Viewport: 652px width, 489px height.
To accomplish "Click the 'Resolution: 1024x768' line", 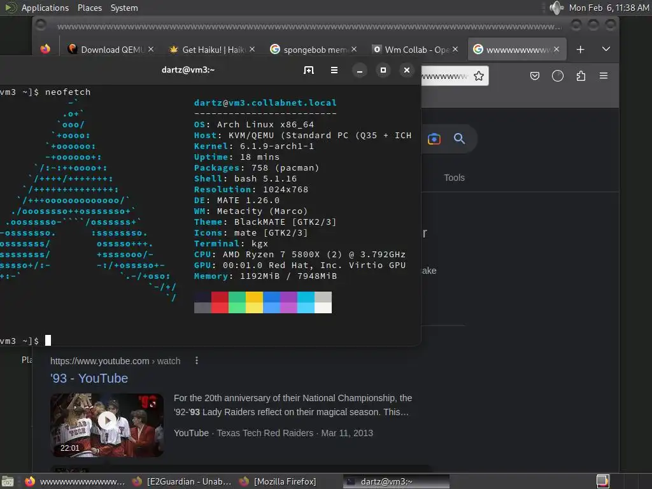I will pos(251,189).
